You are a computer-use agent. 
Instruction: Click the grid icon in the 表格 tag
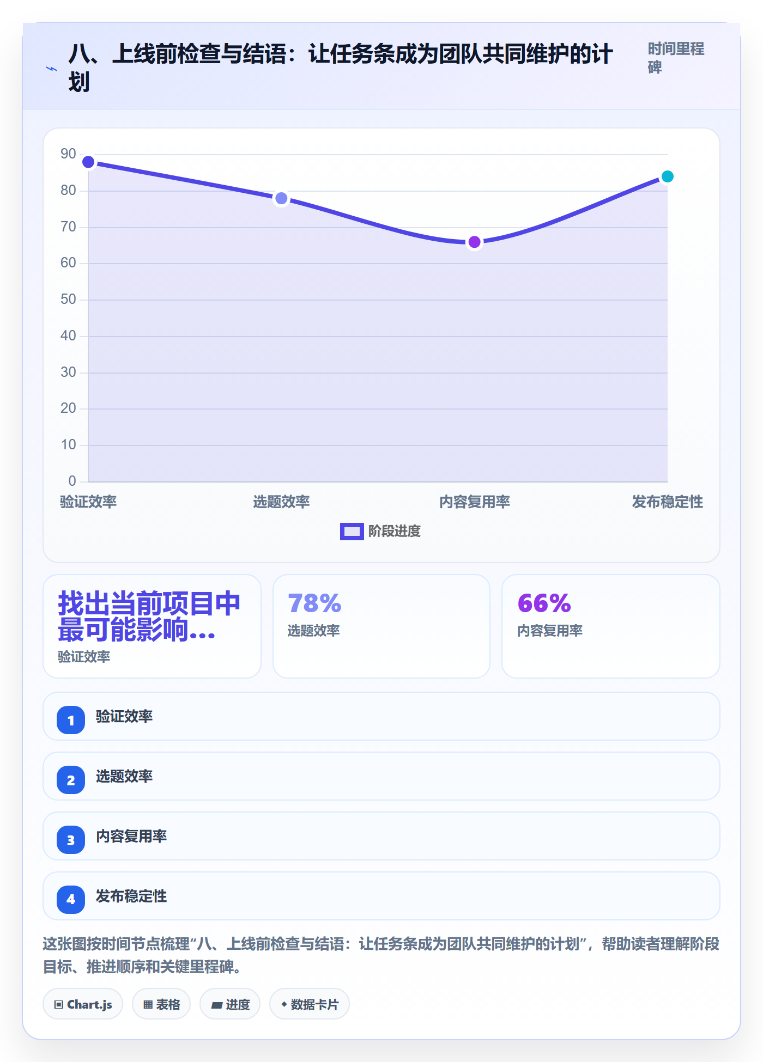[148, 1005]
